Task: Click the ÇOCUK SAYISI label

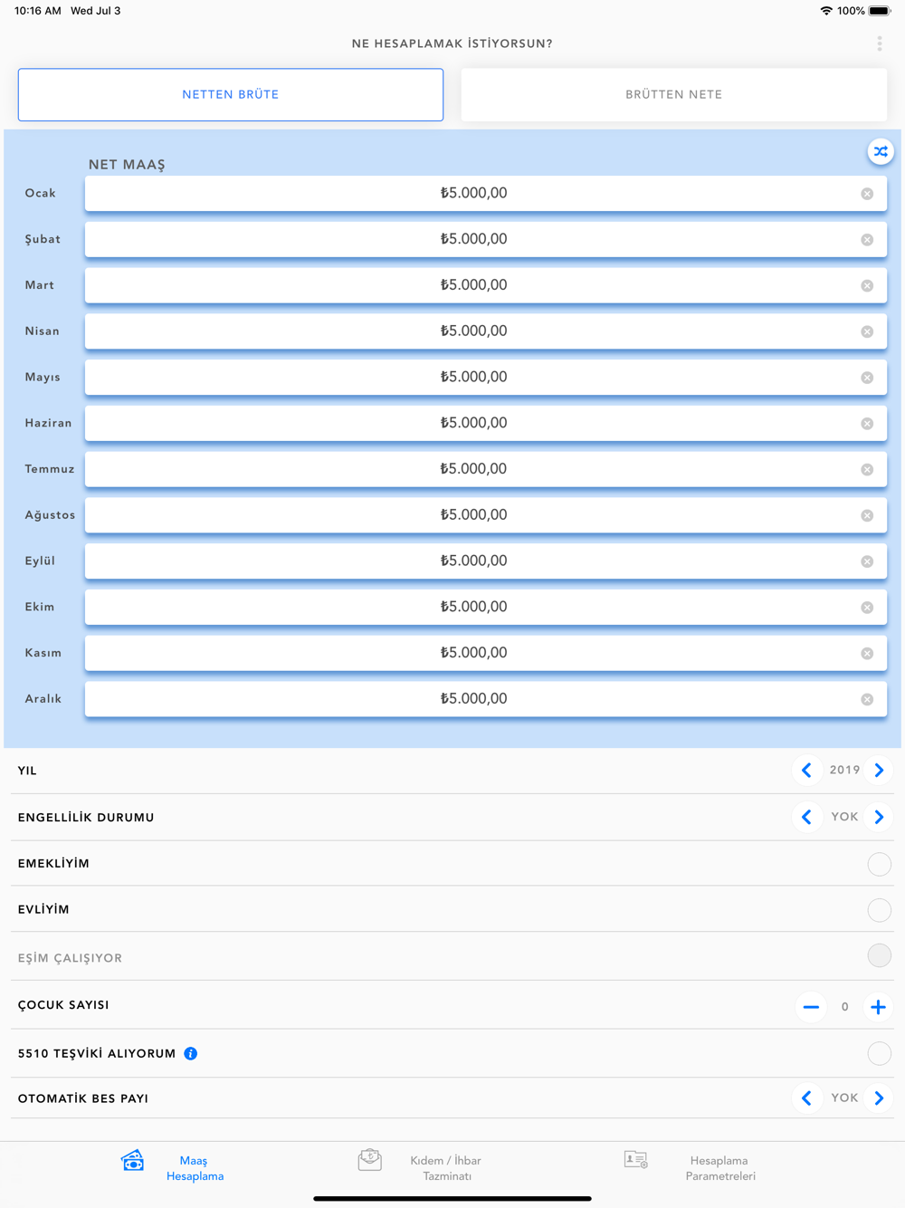Action: pos(63,1005)
